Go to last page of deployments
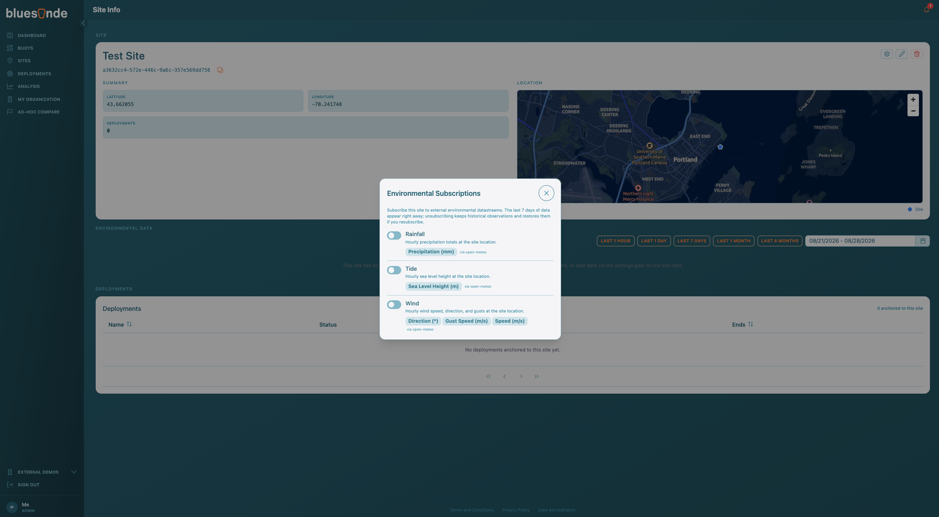Screen dimensions: 939x517 (537, 376)
